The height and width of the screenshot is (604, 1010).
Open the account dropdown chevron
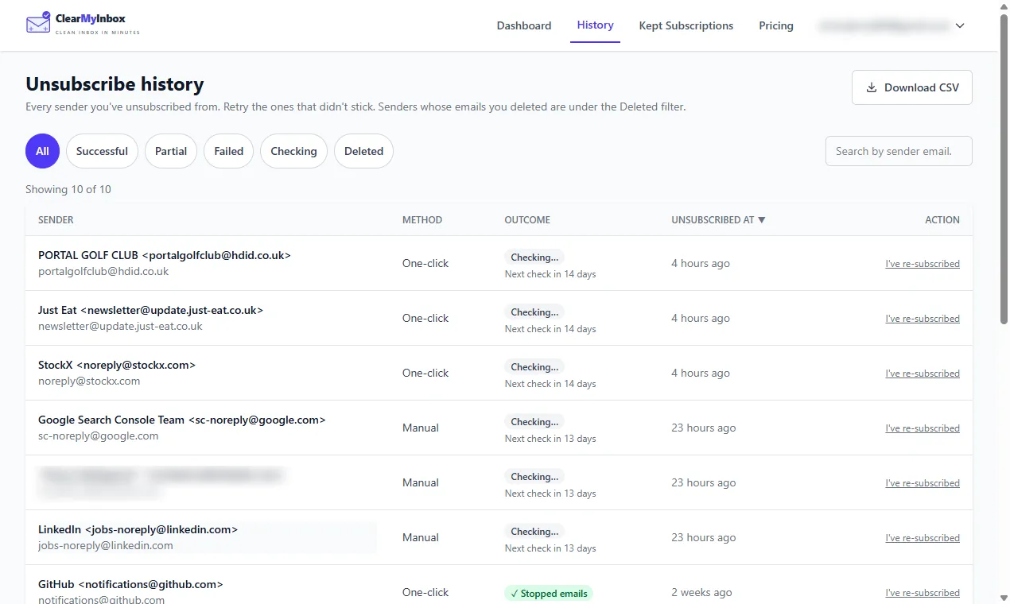(x=960, y=25)
